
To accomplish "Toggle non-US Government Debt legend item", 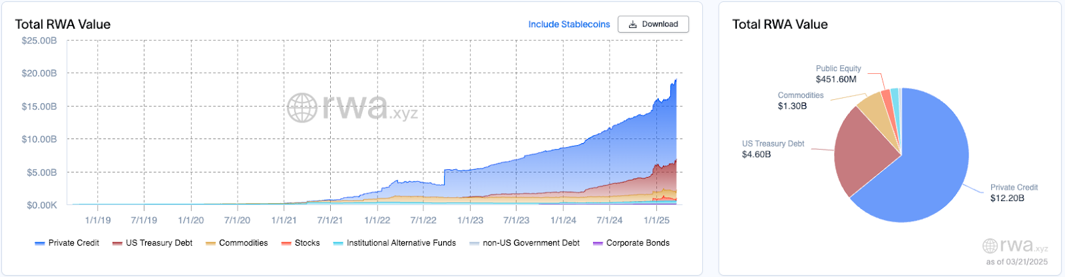I will click(x=525, y=243).
